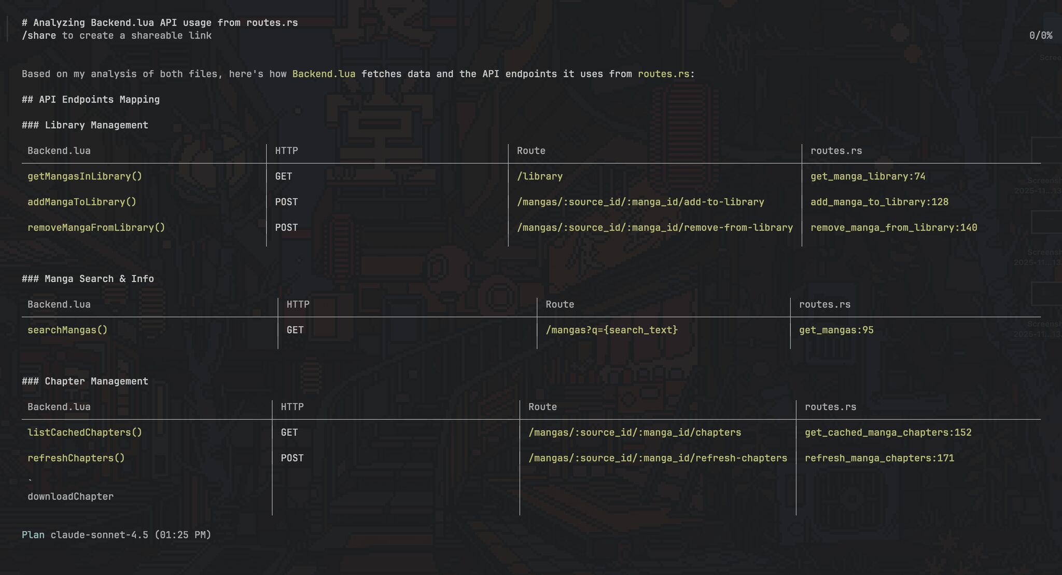Select the /library route cell
Viewport: 1062px width, 575px height.
pyautogui.click(x=540, y=176)
